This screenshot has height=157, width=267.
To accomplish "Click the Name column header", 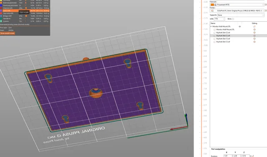I will (x=213, y=23).
